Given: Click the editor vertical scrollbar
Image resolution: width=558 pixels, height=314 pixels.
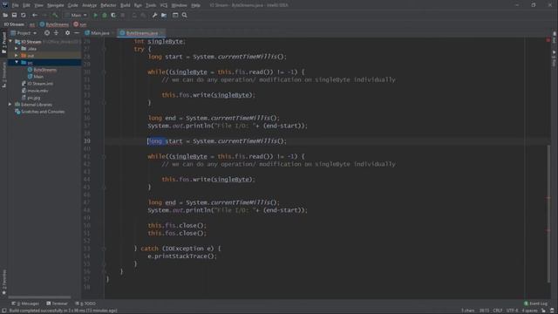Looking at the screenshot, I should [548, 214].
